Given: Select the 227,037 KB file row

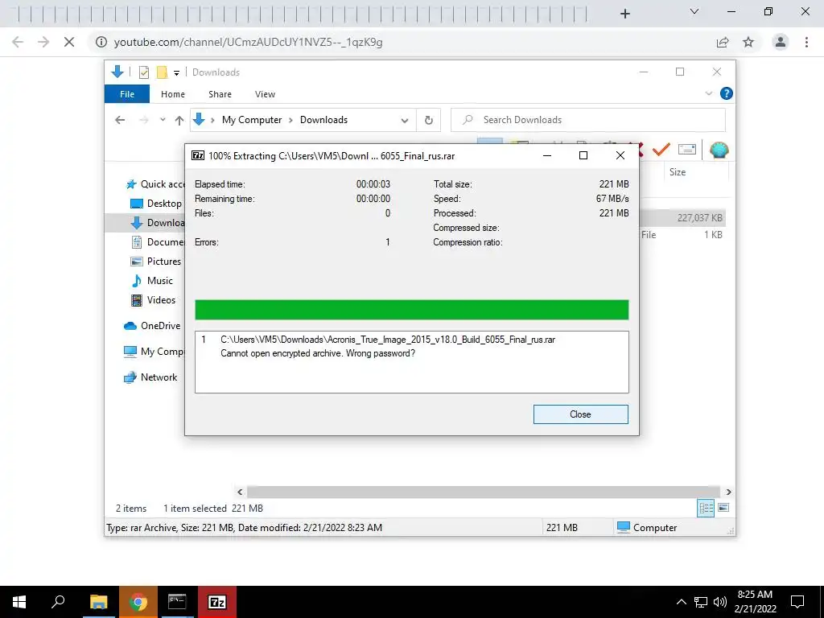Looking at the screenshot, I should (682, 217).
